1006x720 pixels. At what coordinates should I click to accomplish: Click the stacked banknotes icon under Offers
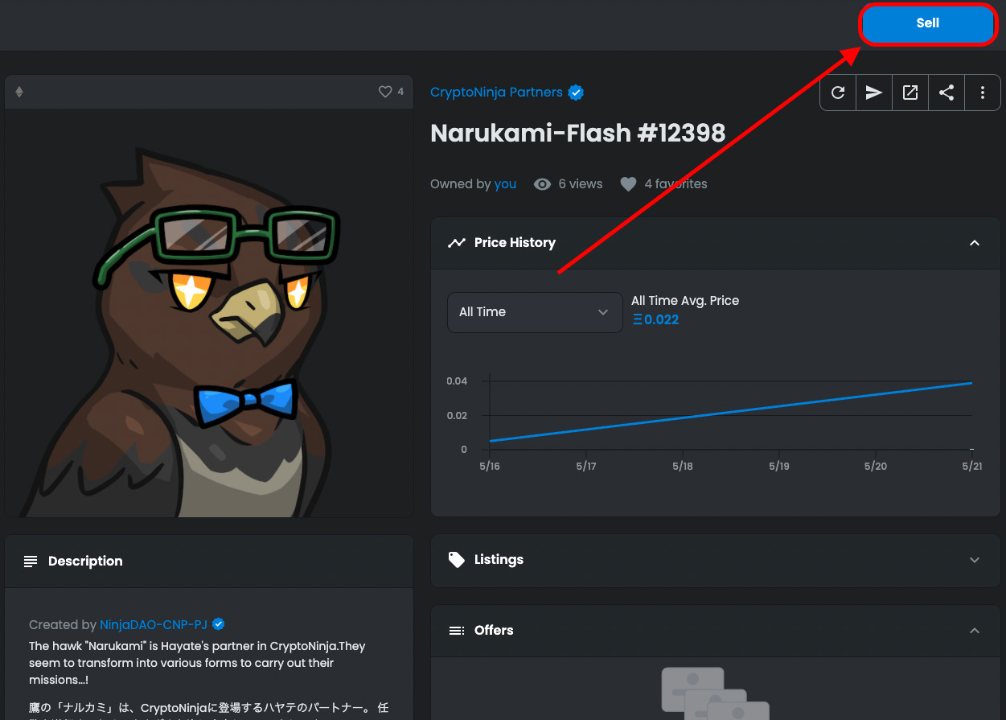click(715, 693)
